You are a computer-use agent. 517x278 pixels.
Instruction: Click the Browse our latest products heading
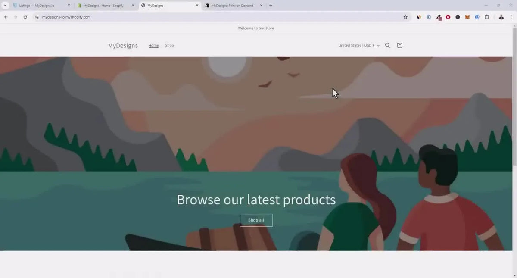click(256, 200)
